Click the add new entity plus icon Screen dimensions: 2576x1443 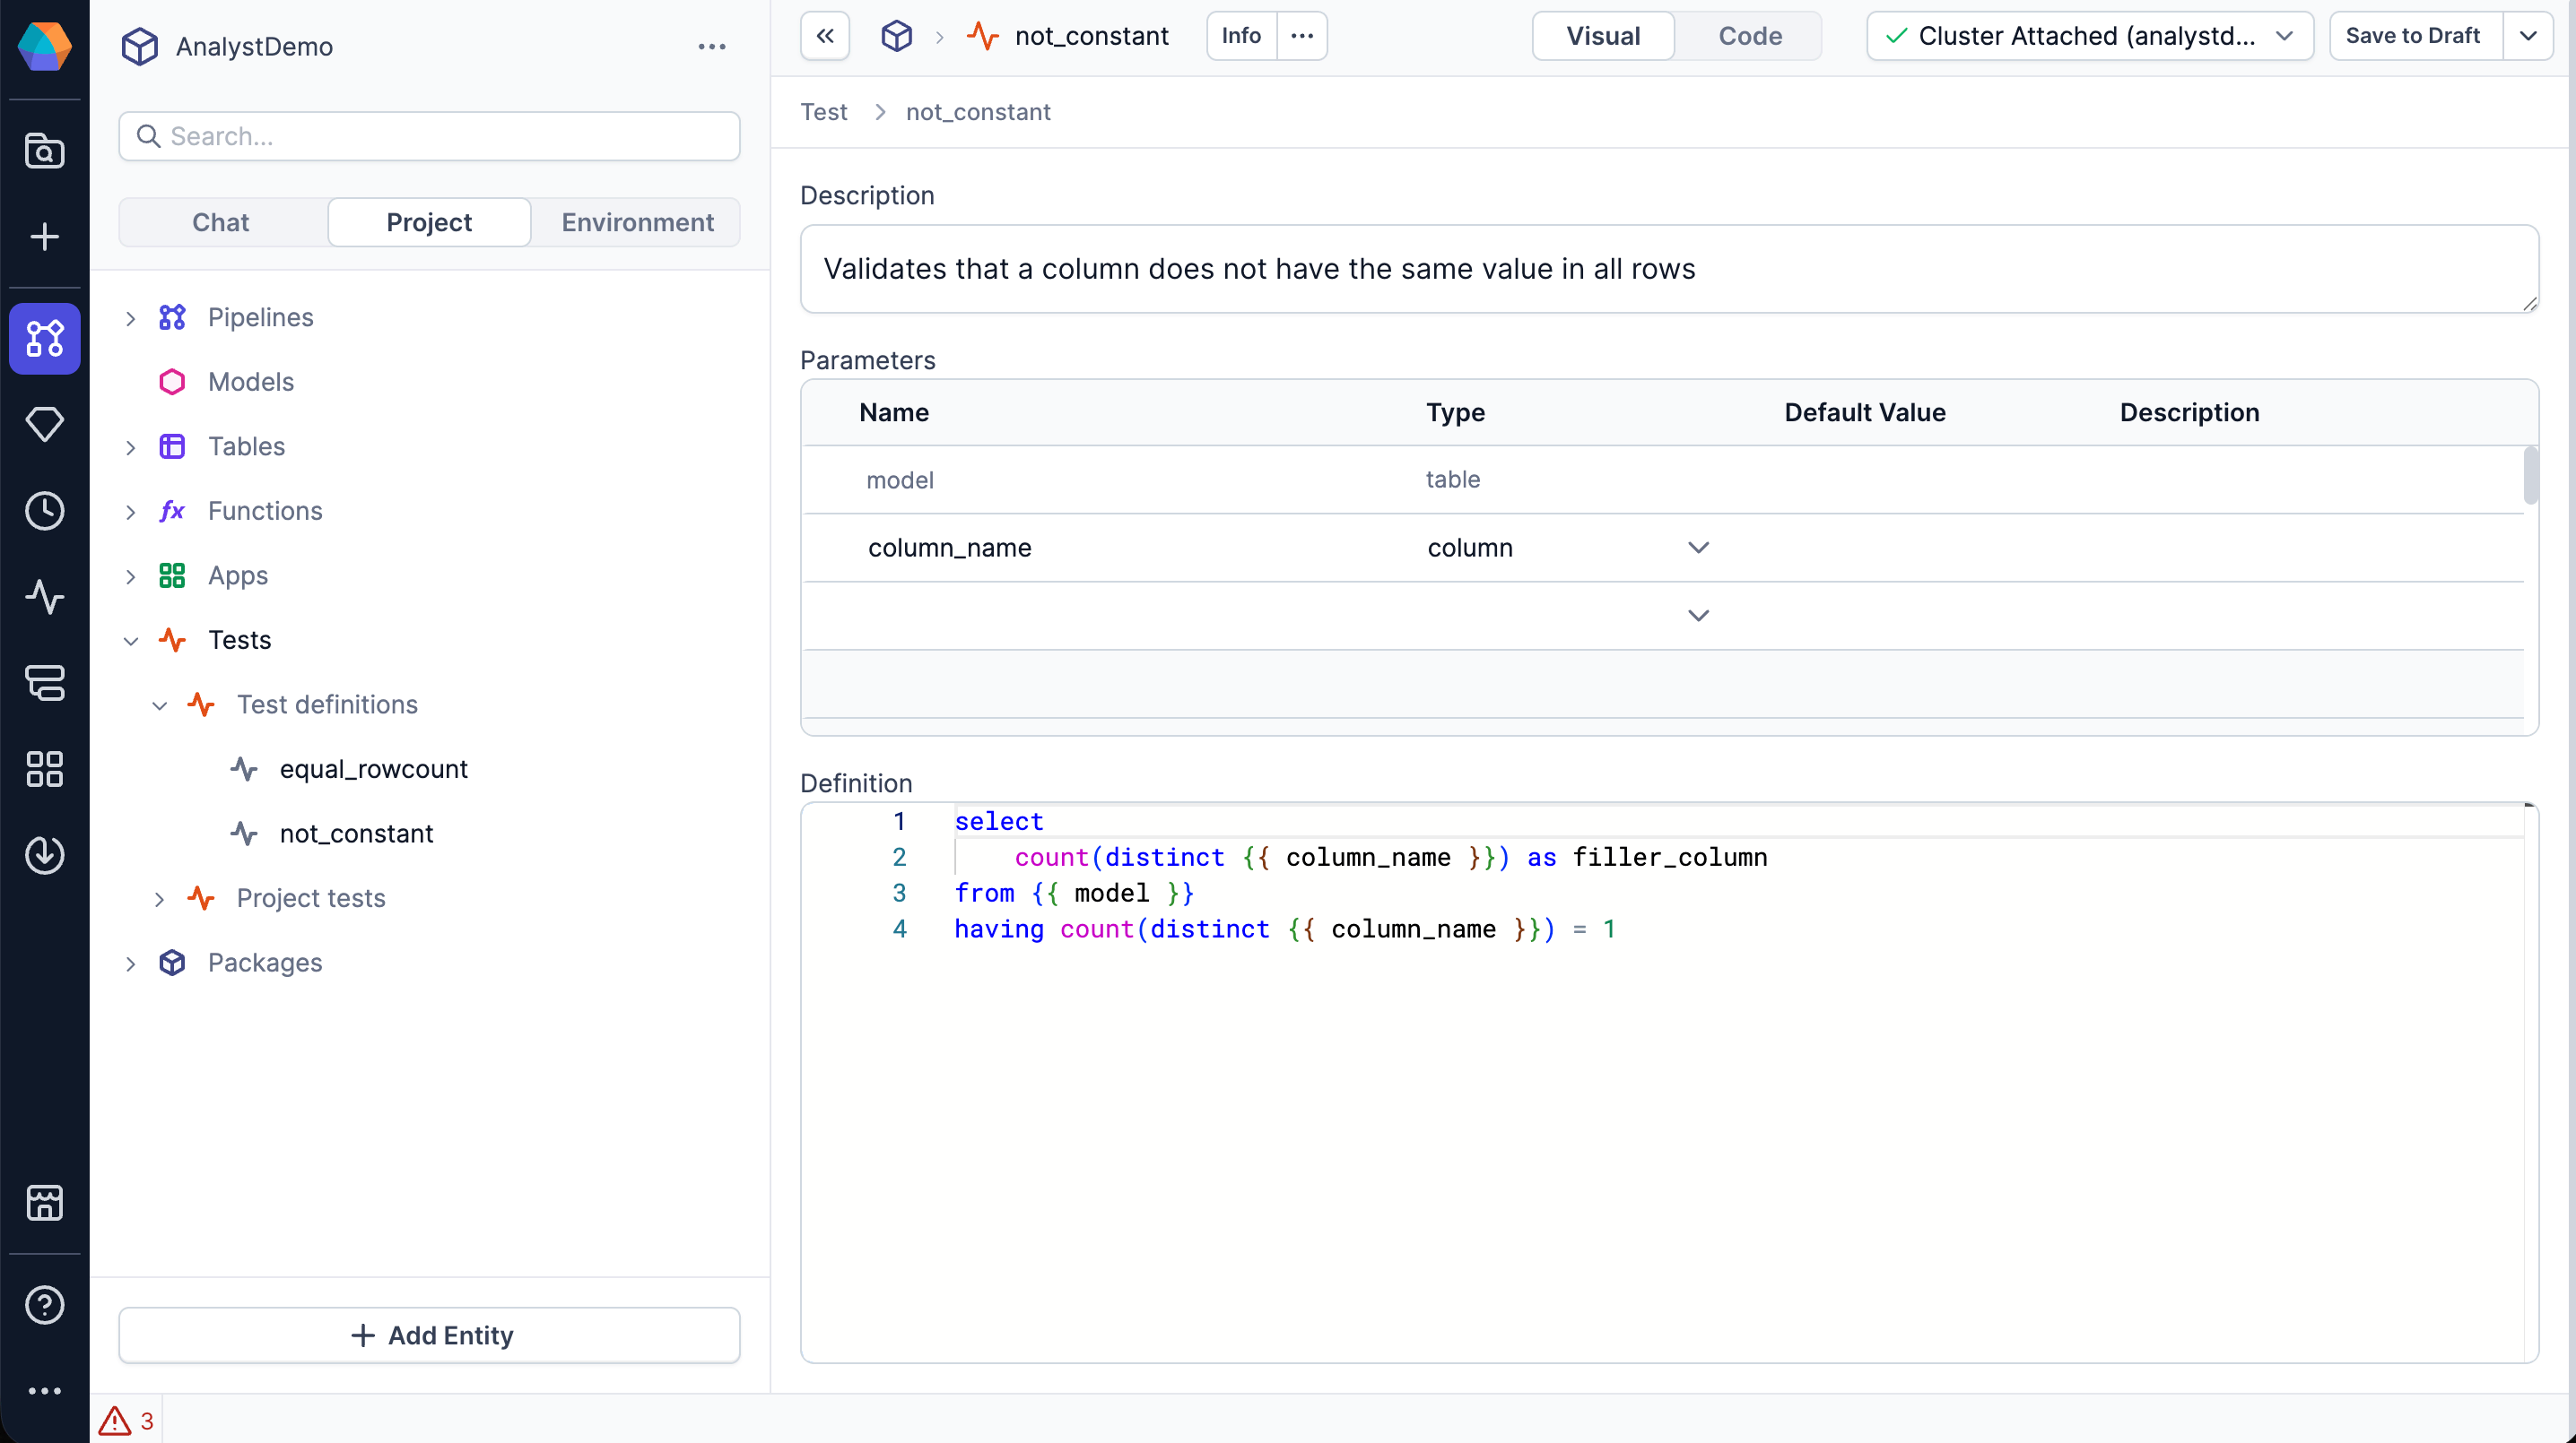point(44,237)
